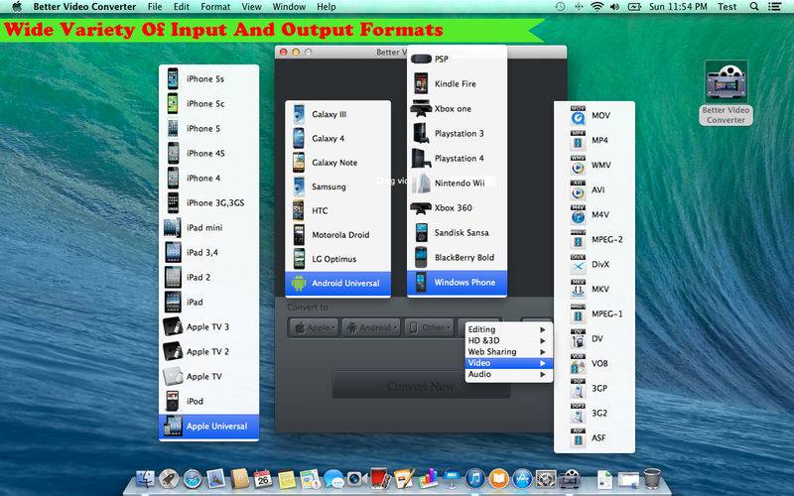Screen dimensions: 794x496
Task: Click the iPad mini device icon
Action: tap(172, 228)
